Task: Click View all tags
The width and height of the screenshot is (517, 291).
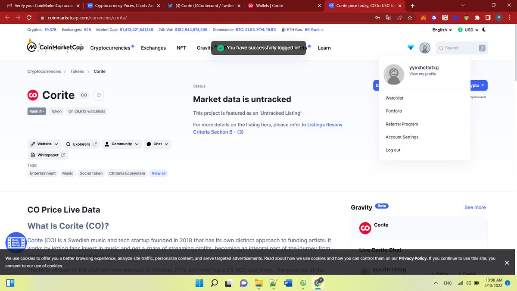Action: pyautogui.click(x=159, y=173)
